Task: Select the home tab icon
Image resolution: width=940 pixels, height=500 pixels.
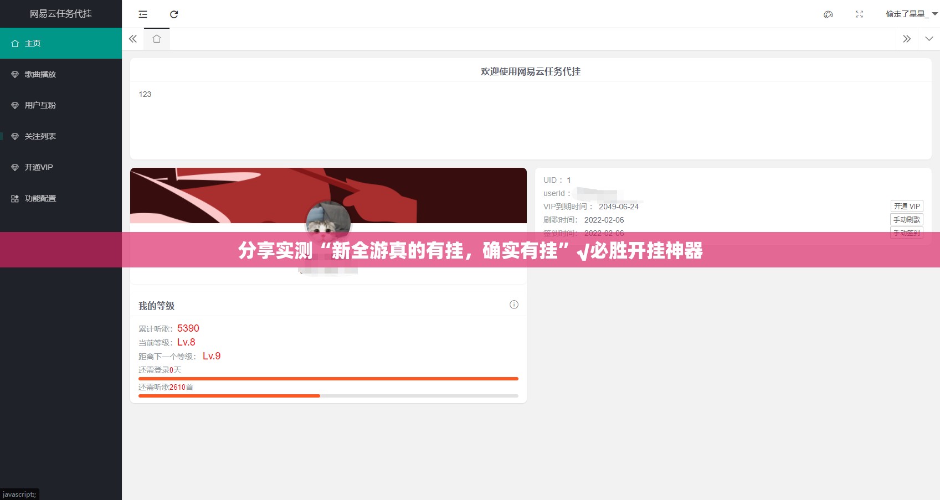Action: pyautogui.click(x=157, y=39)
